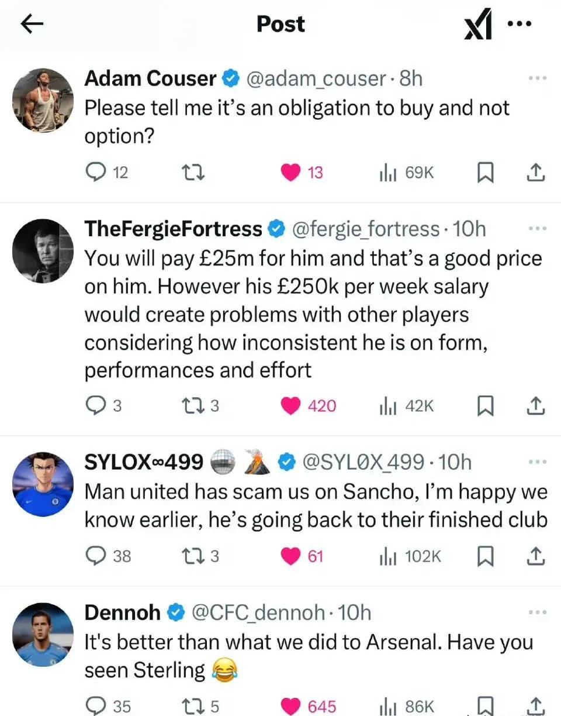This screenshot has height=716, width=561.
Task: Unlike Adam Couser's post with 13 likes
Action: [290, 173]
